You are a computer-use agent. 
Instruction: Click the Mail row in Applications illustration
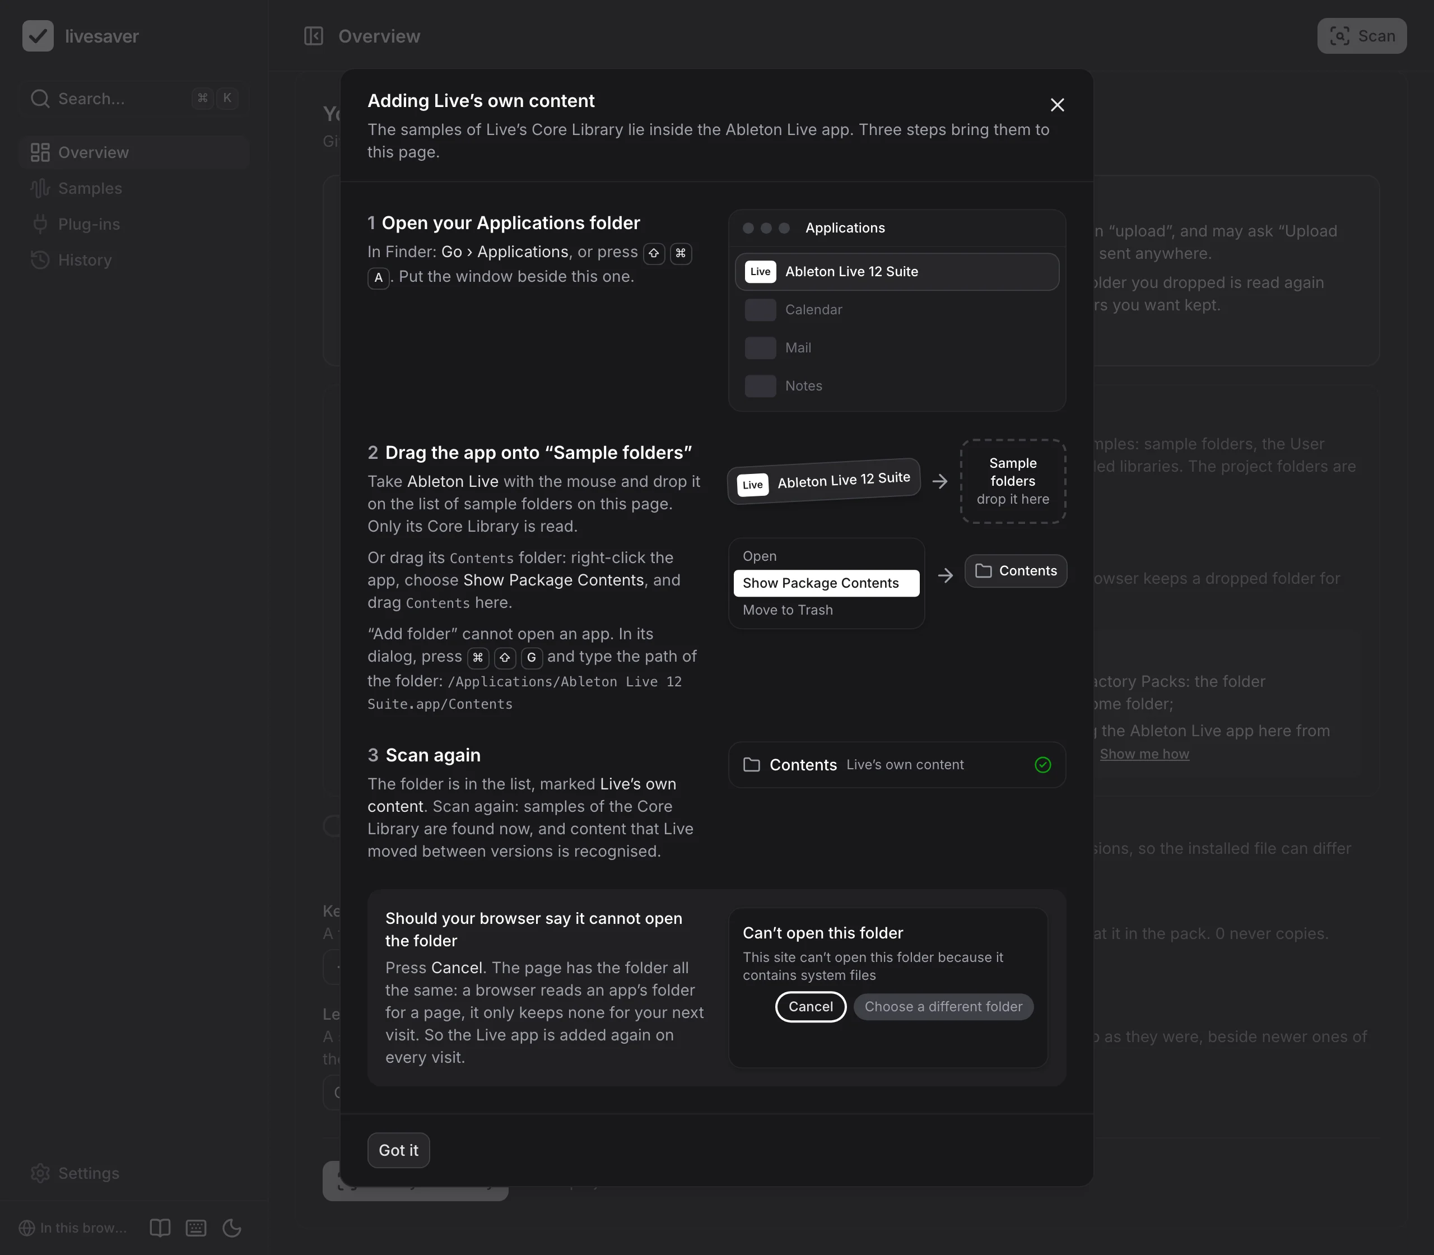pyautogui.click(x=897, y=348)
